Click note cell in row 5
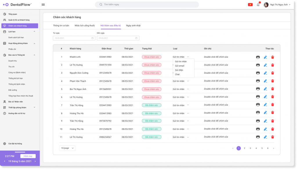297x169 pixels. coord(216,89)
